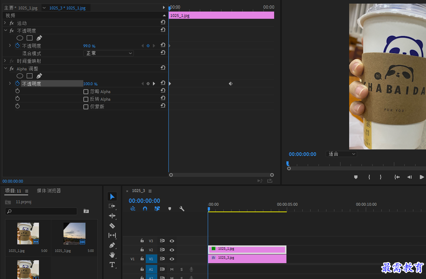
Task: Go to in point in program monitor
Action: (x=397, y=177)
